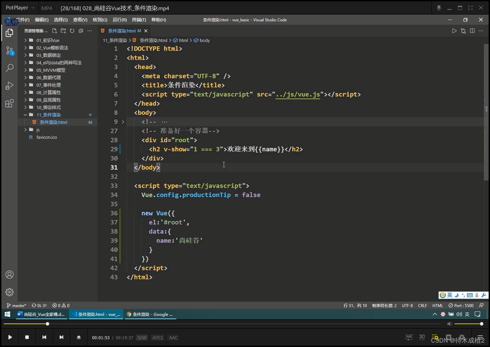Open the feedback icon in status bar
490x347 pixels.
point(481,305)
